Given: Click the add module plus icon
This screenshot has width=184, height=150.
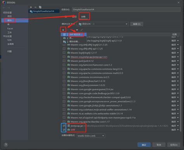Looking at the screenshot, I should pyautogui.click(x=31, y=7).
